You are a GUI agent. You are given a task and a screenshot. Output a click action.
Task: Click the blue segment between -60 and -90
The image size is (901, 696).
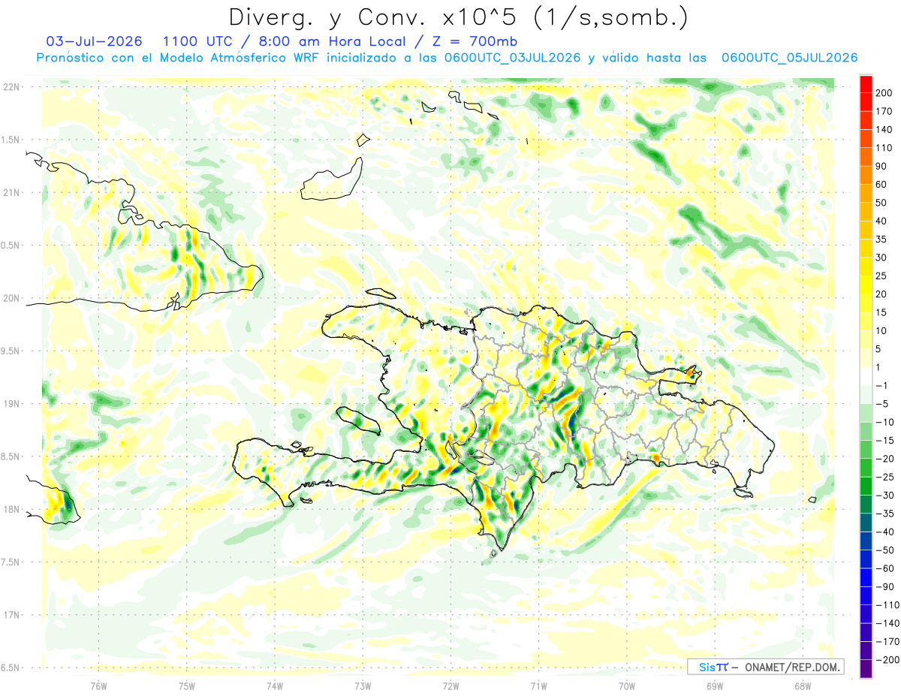point(866,577)
